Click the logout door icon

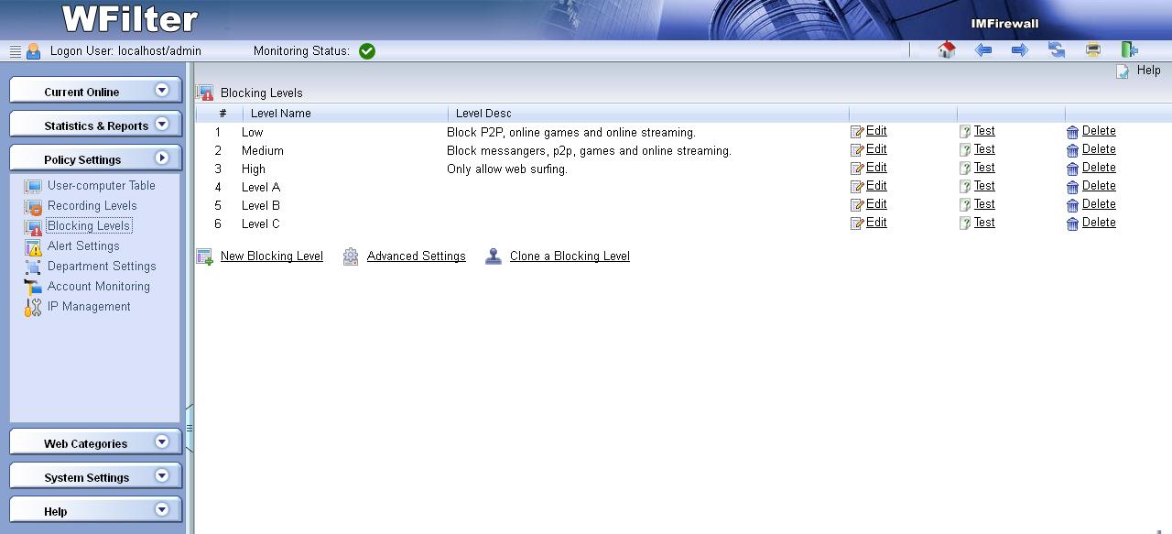1129,50
